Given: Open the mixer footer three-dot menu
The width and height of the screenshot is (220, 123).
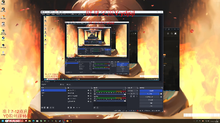Looking at the screenshot, I should (98, 107).
